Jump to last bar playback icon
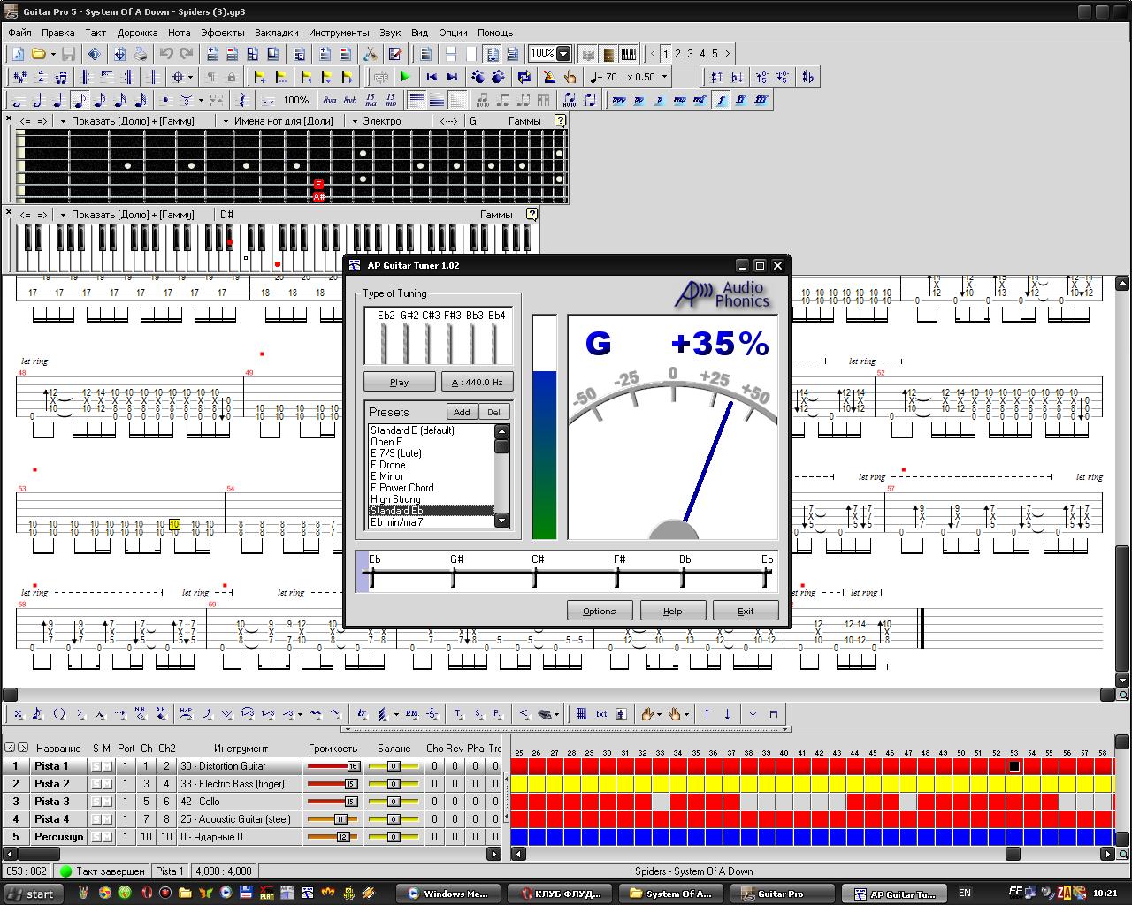Image resolution: width=1132 pixels, height=905 pixels. [x=452, y=77]
